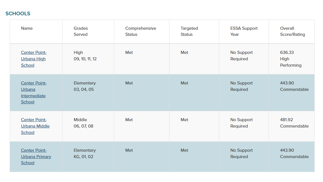Click the Middle School's No Support Required cell
323x182 pixels.
pyautogui.click(x=241, y=123)
